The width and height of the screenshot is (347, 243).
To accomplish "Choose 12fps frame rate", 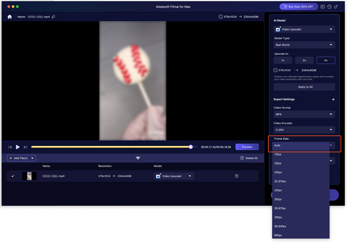I will pyautogui.click(x=301, y=154).
